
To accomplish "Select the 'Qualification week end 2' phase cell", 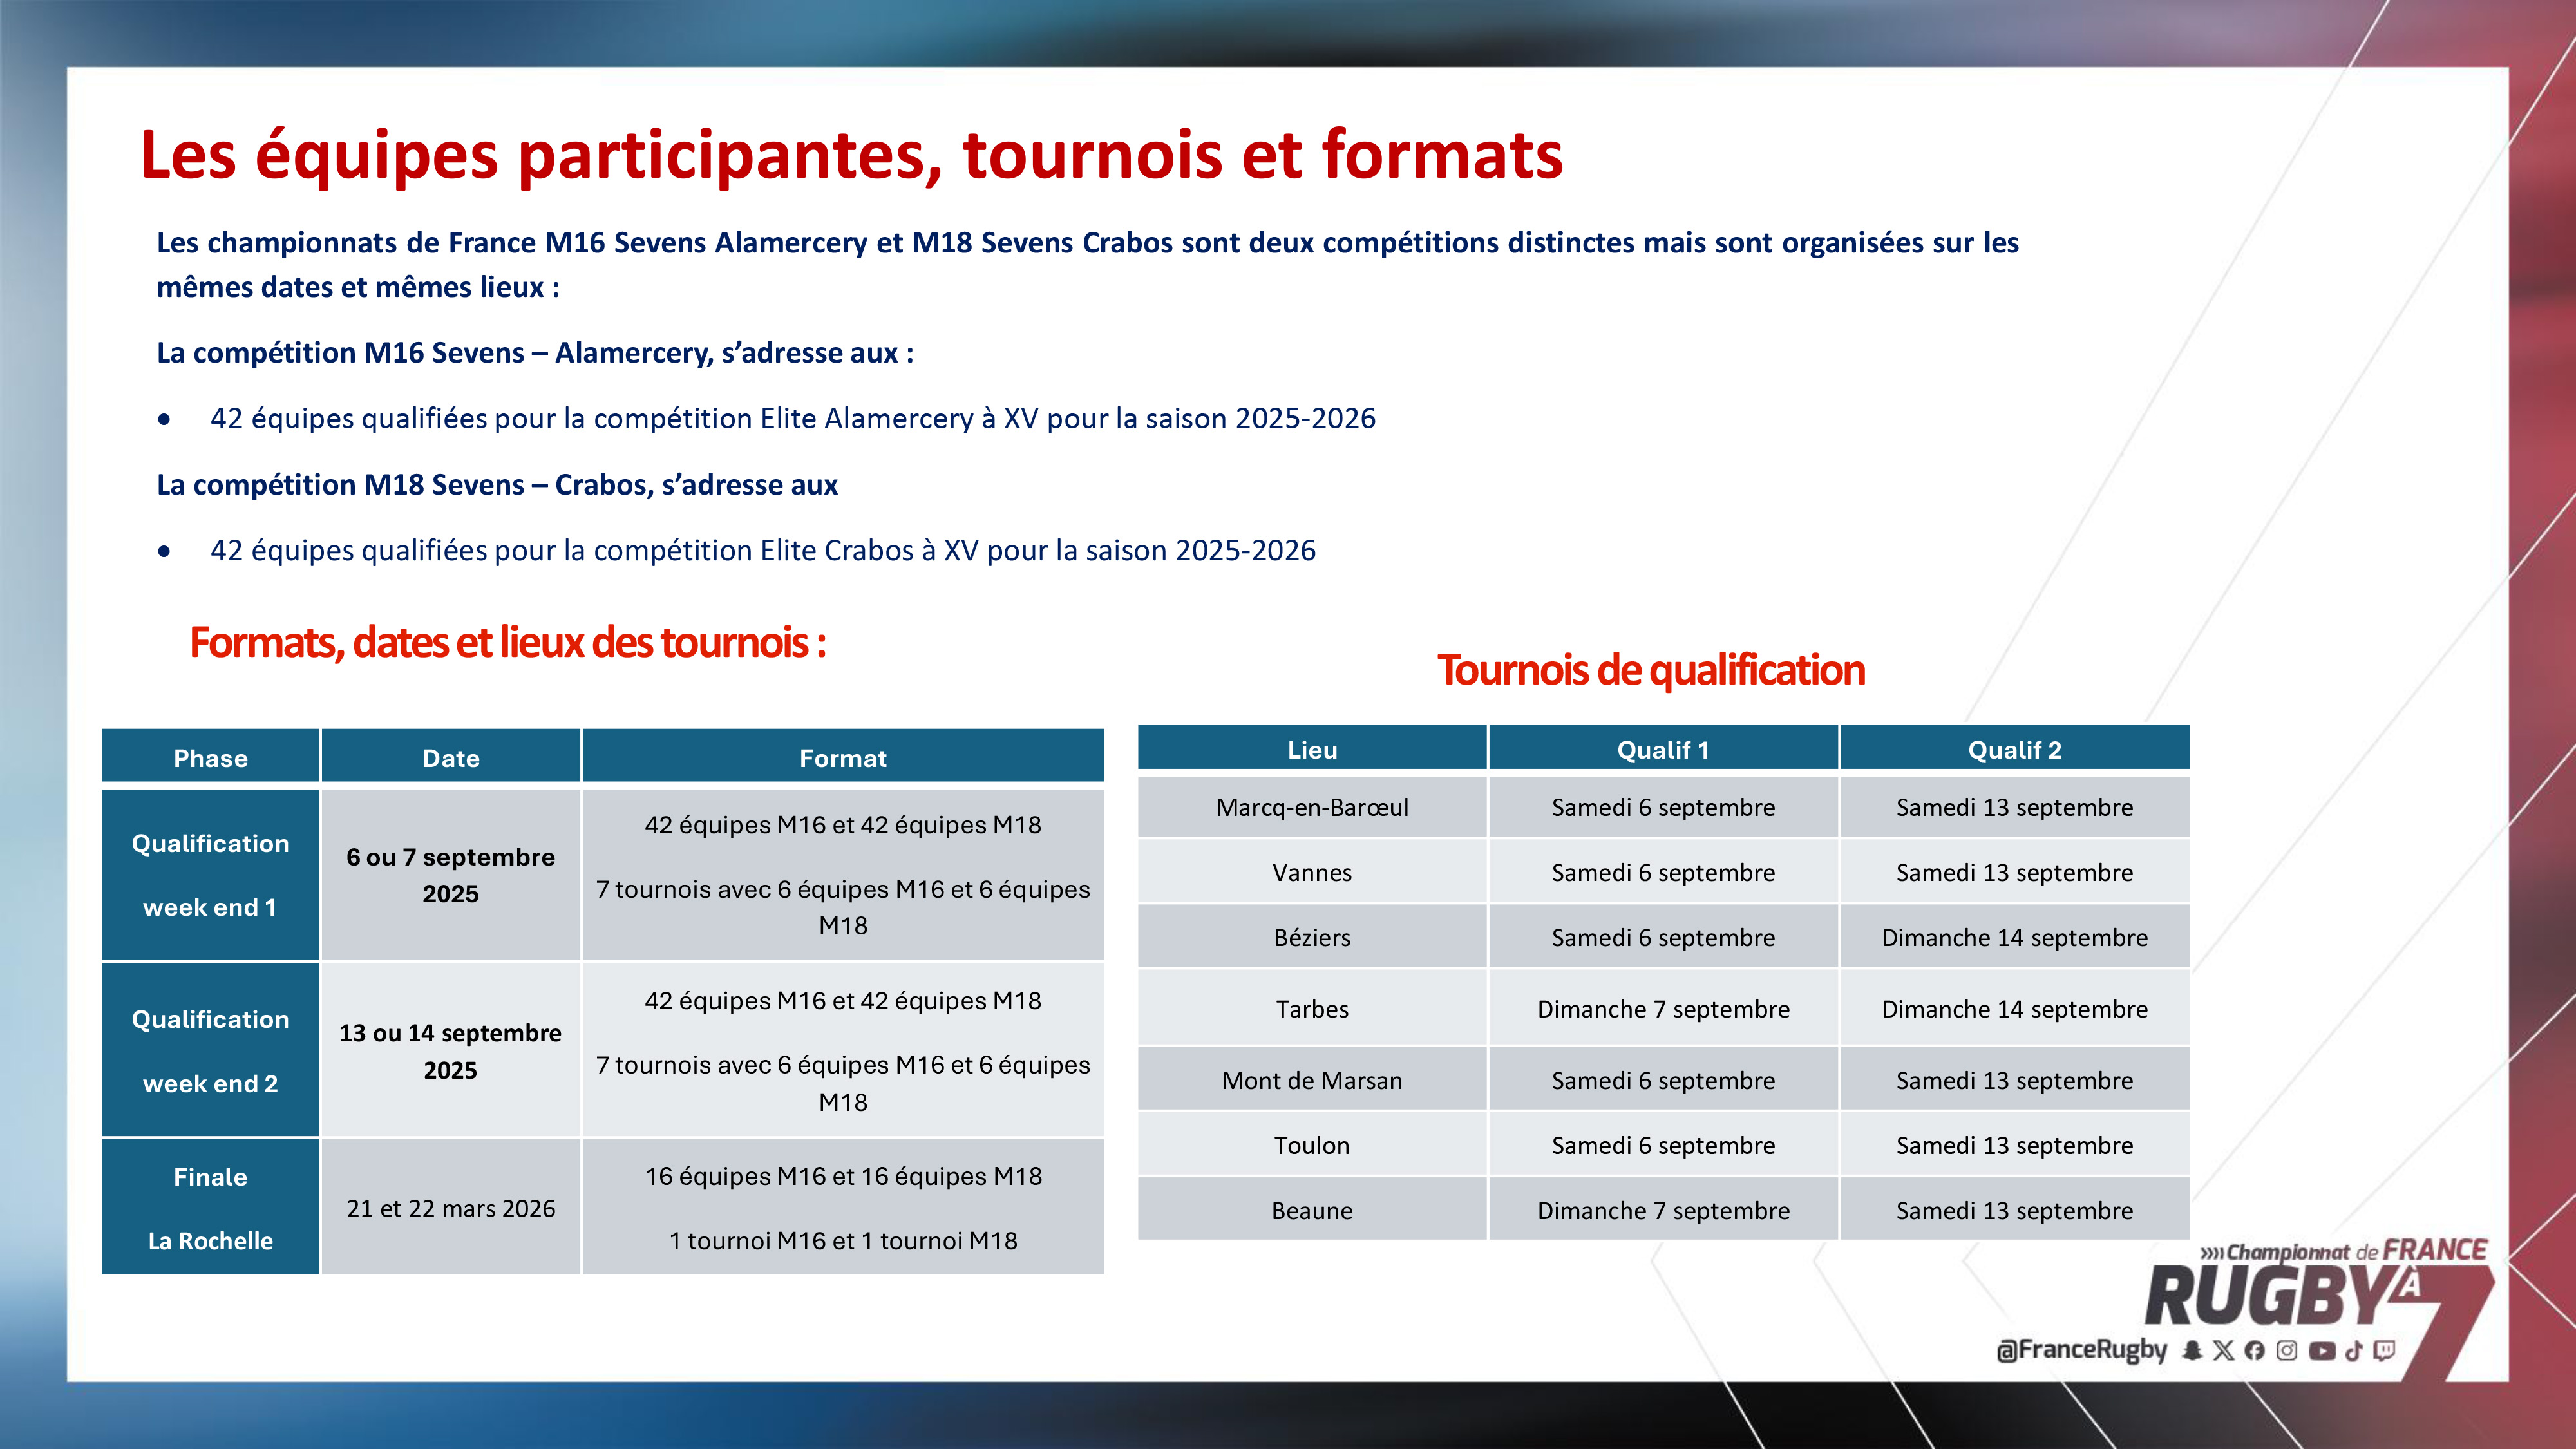I will [x=210, y=1050].
